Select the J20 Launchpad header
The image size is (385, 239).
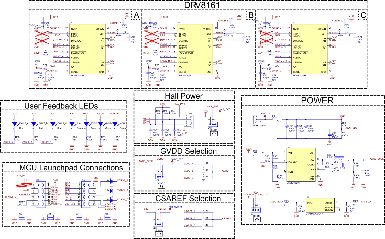point(86,195)
